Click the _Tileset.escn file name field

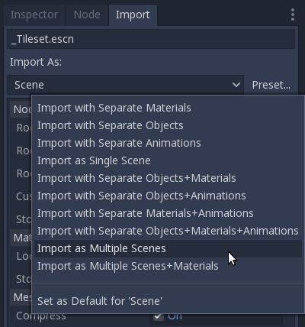tap(151, 39)
